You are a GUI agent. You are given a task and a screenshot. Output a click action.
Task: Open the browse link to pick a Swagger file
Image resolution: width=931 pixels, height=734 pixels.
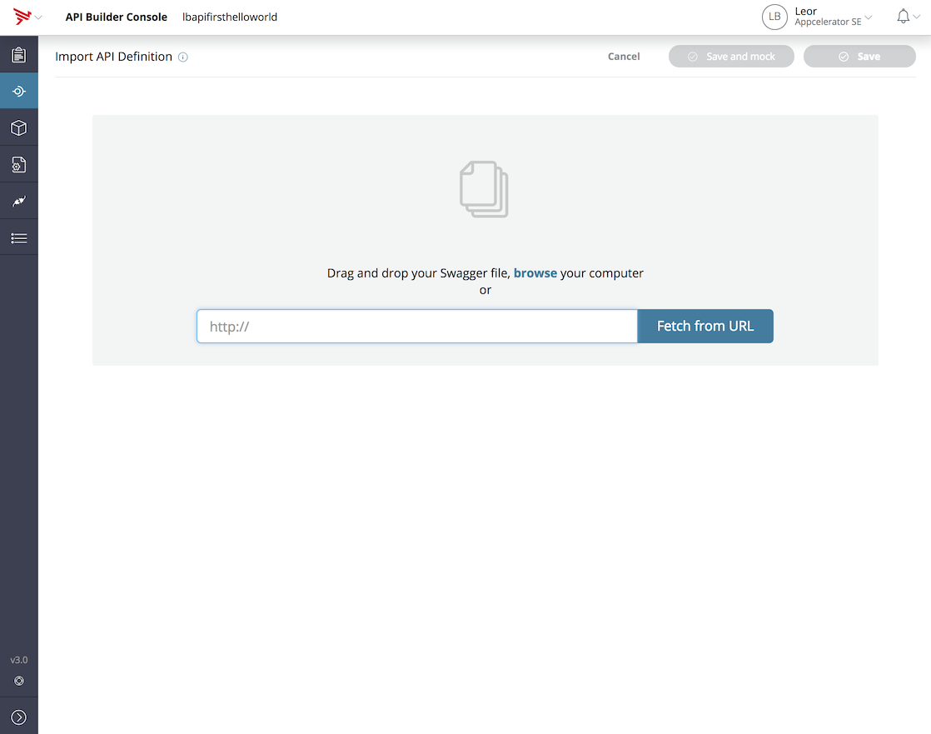535,272
